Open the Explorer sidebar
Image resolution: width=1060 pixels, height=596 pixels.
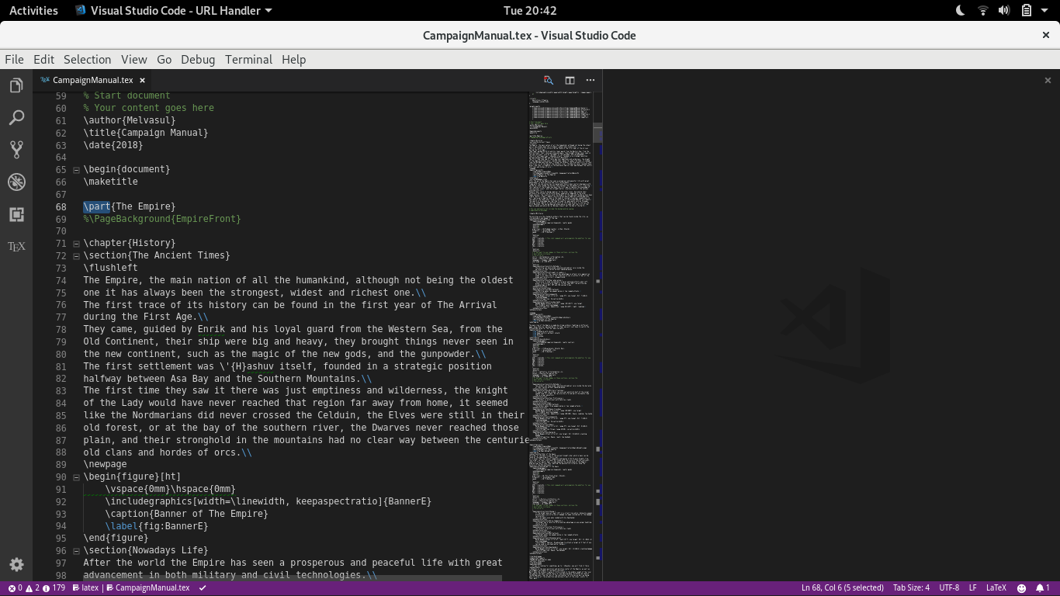(x=16, y=85)
